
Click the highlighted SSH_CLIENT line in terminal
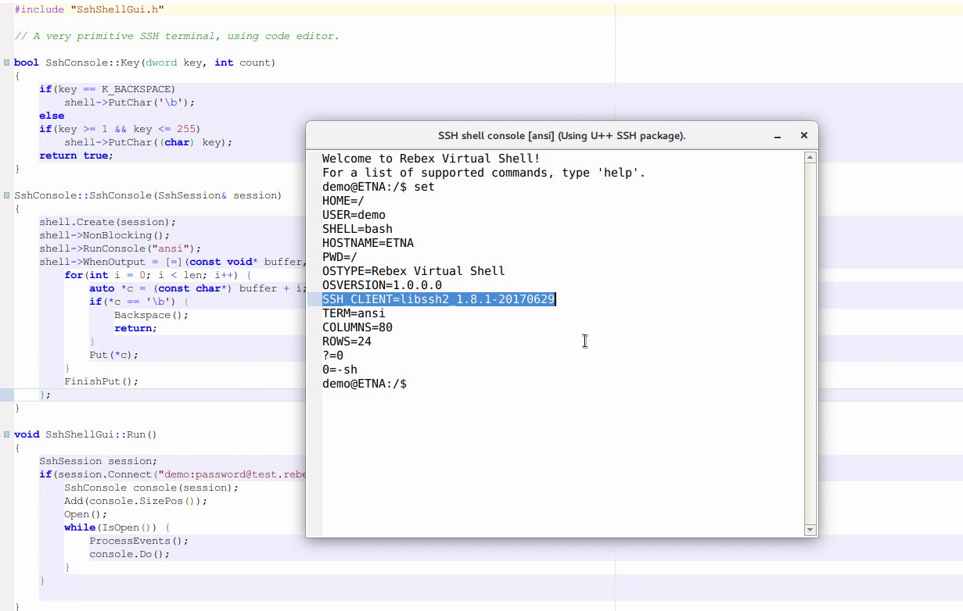click(x=438, y=299)
